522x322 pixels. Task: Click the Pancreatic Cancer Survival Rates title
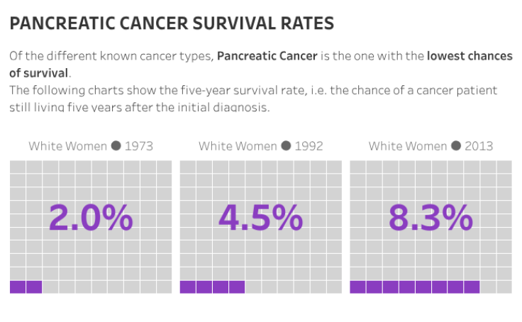(172, 24)
